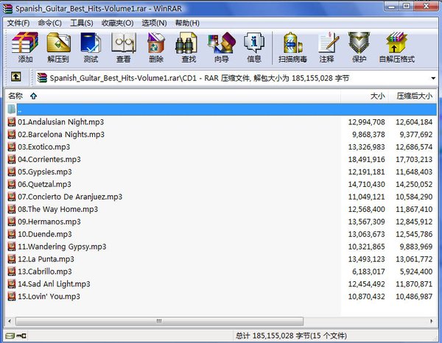Click mp3 icon of 12.La Punta.mp3
Image resolution: width=442 pixels, height=343 pixels.
12,259
